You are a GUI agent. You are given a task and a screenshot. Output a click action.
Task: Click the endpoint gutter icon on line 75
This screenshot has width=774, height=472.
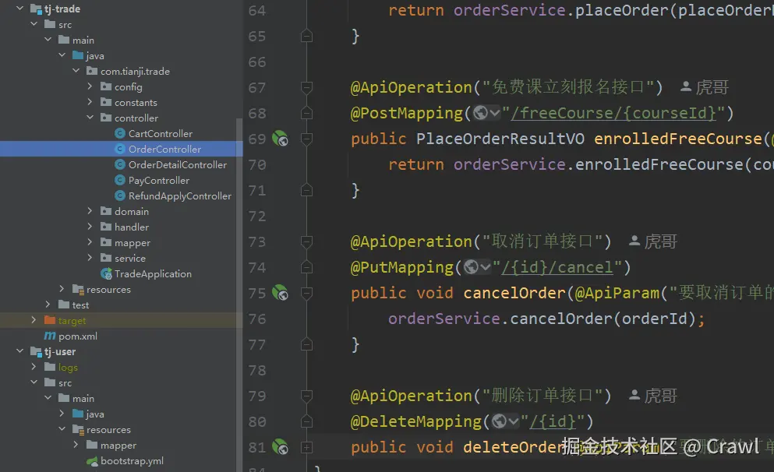click(x=280, y=293)
